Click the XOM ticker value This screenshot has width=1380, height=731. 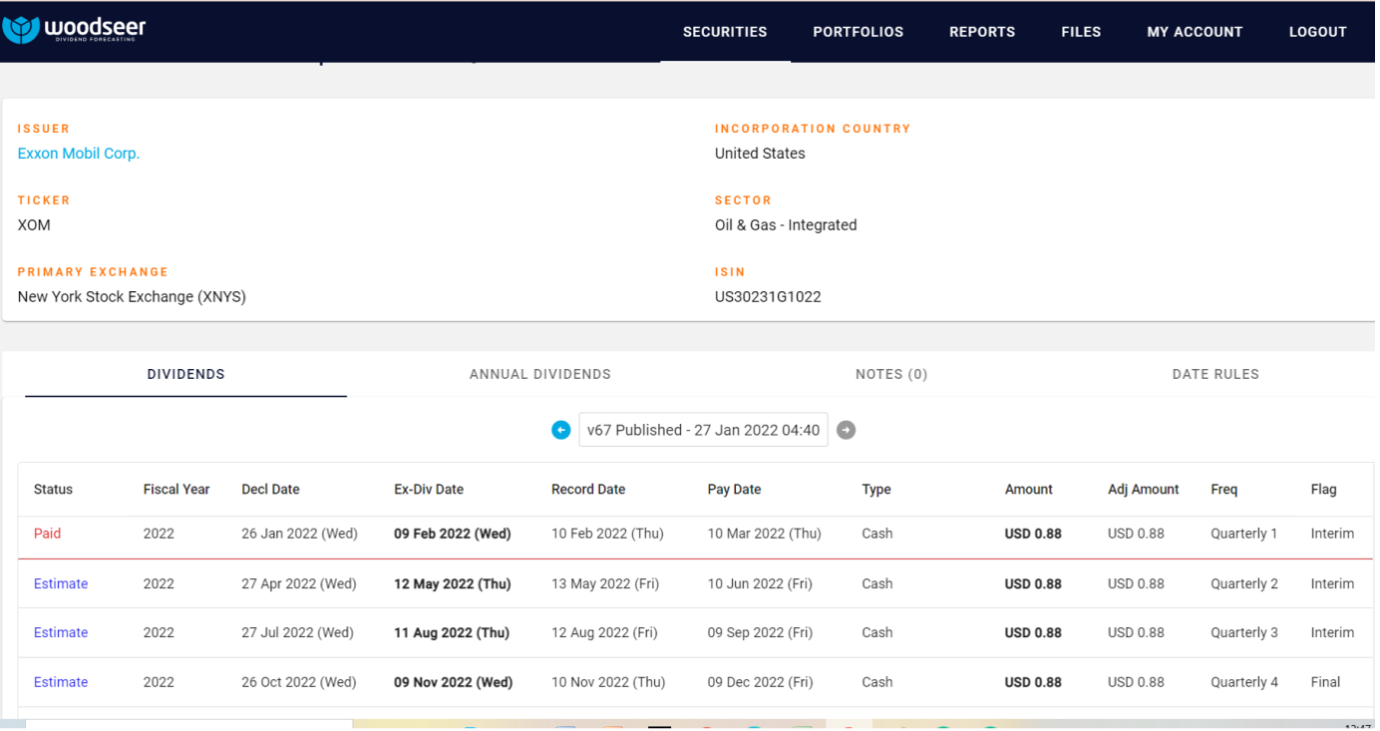(x=34, y=225)
